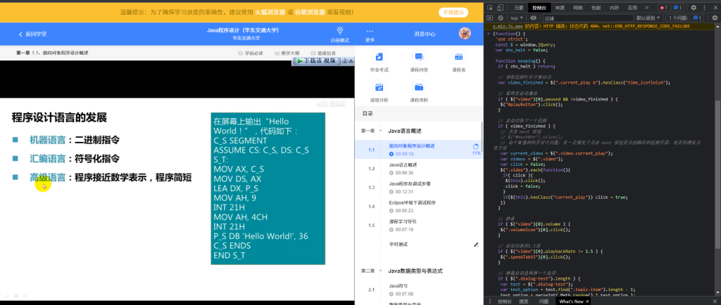This screenshot has width=721, height=305.
Task: Switch to the 应用 Application tab
Action: point(633,7)
